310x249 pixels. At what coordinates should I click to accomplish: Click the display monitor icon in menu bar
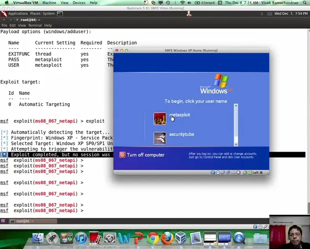(161, 3)
